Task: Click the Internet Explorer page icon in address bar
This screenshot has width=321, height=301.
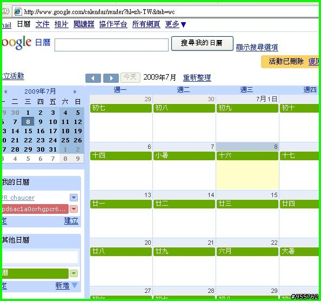Action: tap(18, 11)
